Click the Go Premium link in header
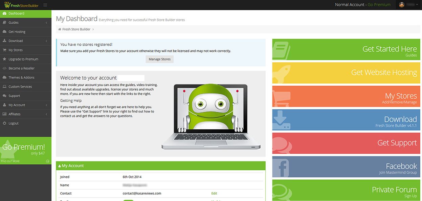 click(379, 5)
